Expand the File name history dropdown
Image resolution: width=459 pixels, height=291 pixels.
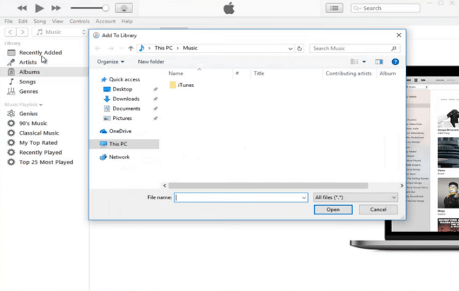[x=304, y=198]
